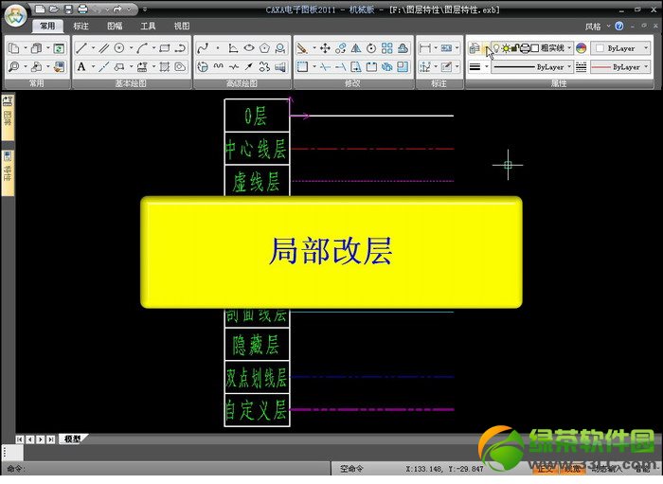
Task: Toggle the layer light bulb on/off
Action: [x=496, y=48]
